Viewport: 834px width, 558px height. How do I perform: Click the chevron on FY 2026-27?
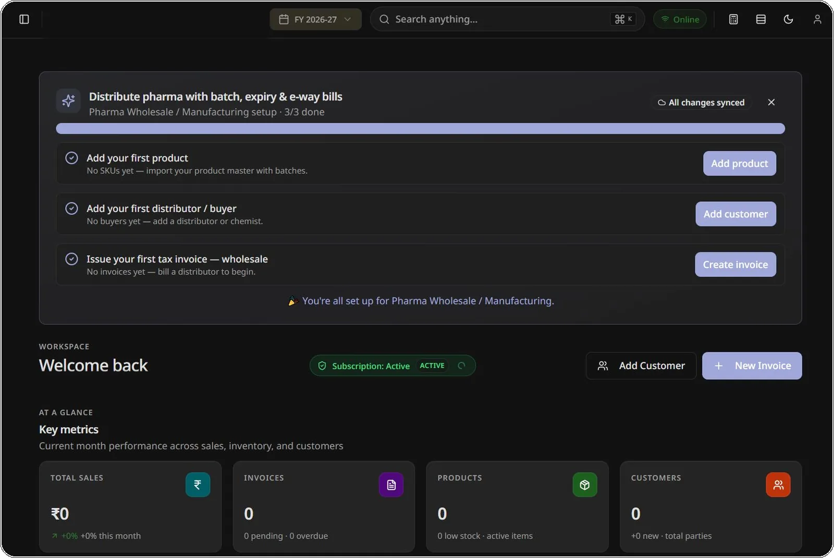pos(348,19)
